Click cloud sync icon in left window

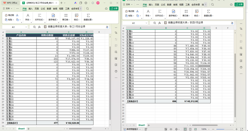tap(106, 9)
